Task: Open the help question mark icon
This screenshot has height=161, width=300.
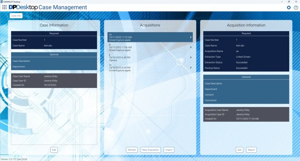Action: (296, 7)
